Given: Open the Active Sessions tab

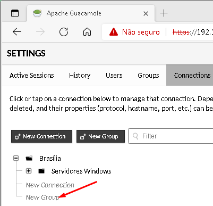Looking at the screenshot, I should [x=32, y=76].
